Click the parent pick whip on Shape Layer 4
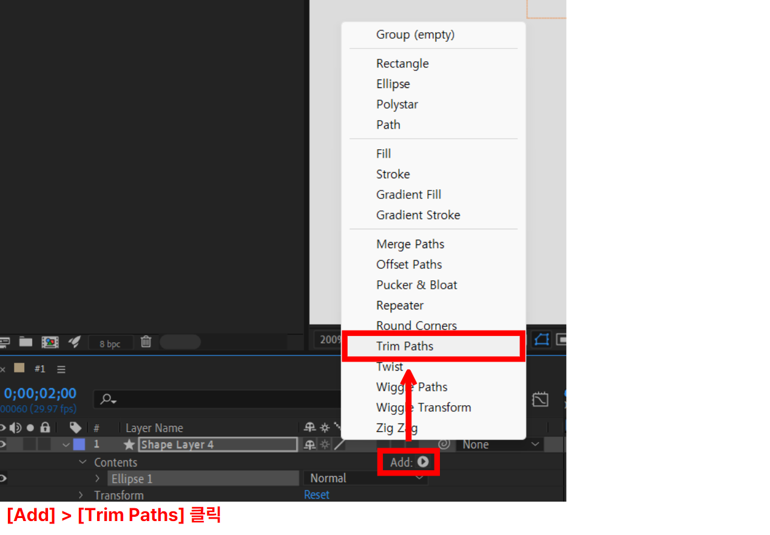 (445, 444)
